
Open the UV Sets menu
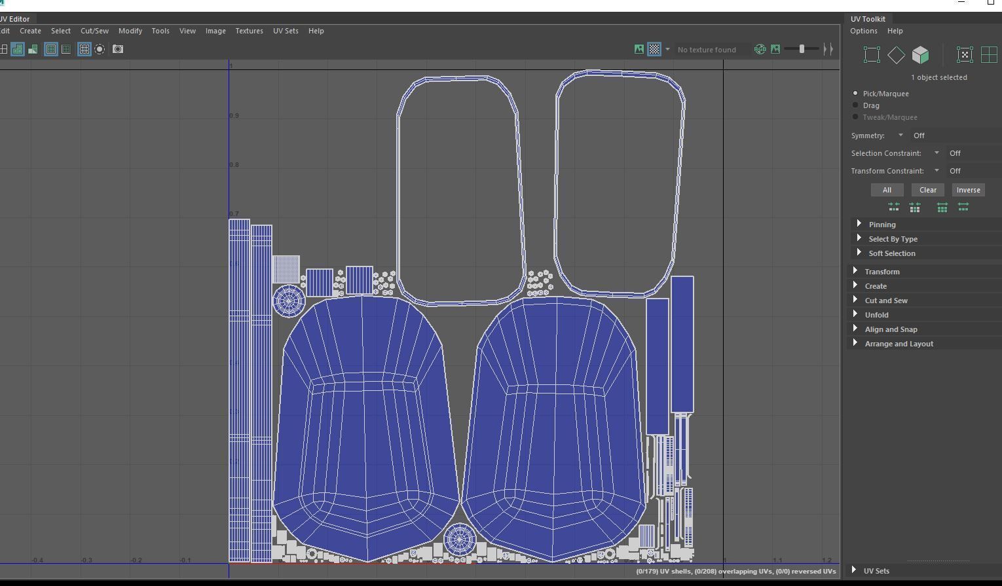pos(286,31)
